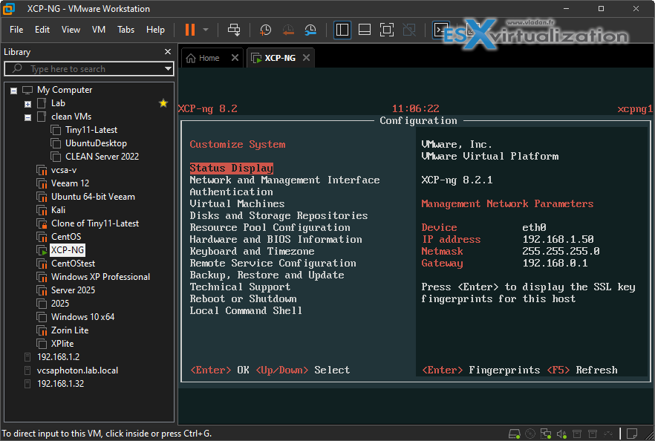Expand the Lab folder
The image size is (655, 441).
[x=27, y=104]
